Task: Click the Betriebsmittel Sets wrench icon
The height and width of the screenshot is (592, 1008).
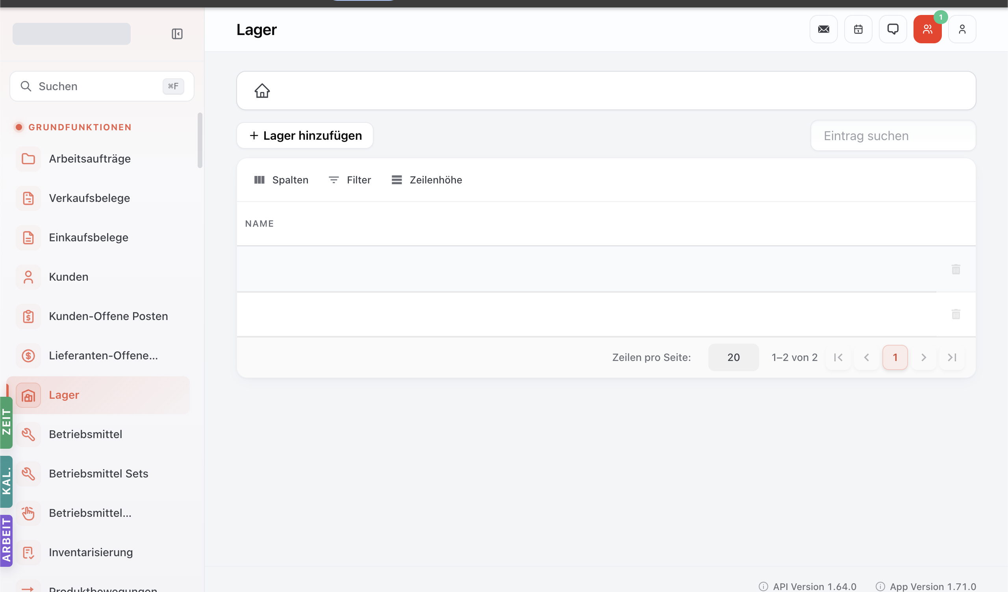Action: tap(28, 474)
